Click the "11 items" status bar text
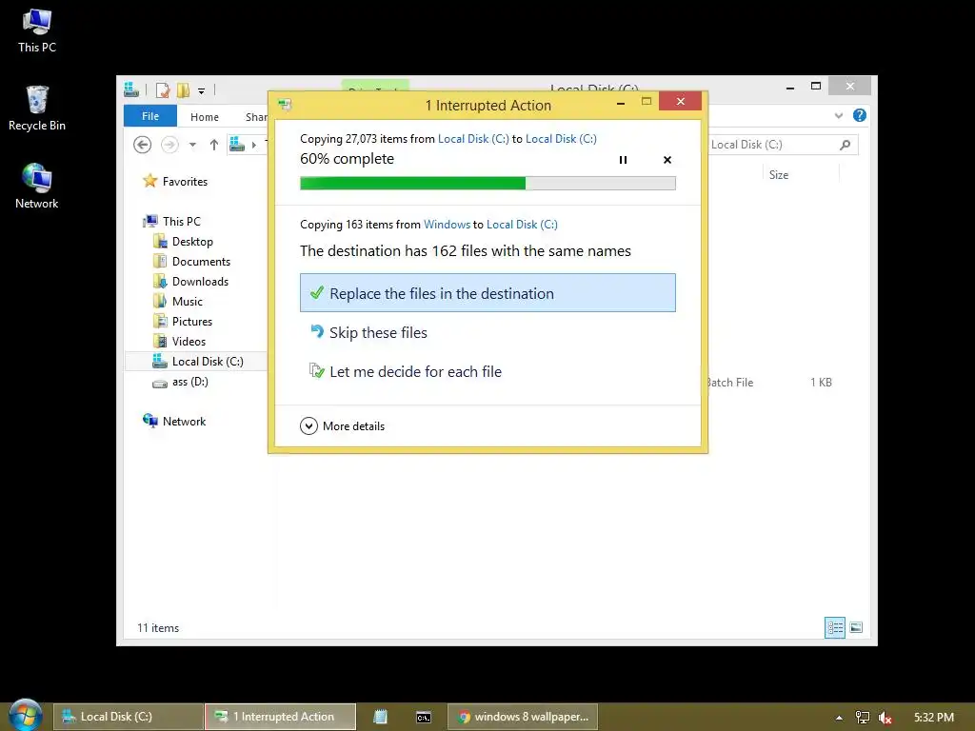Viewport: 975px width, 731px height. coord(158,628)
